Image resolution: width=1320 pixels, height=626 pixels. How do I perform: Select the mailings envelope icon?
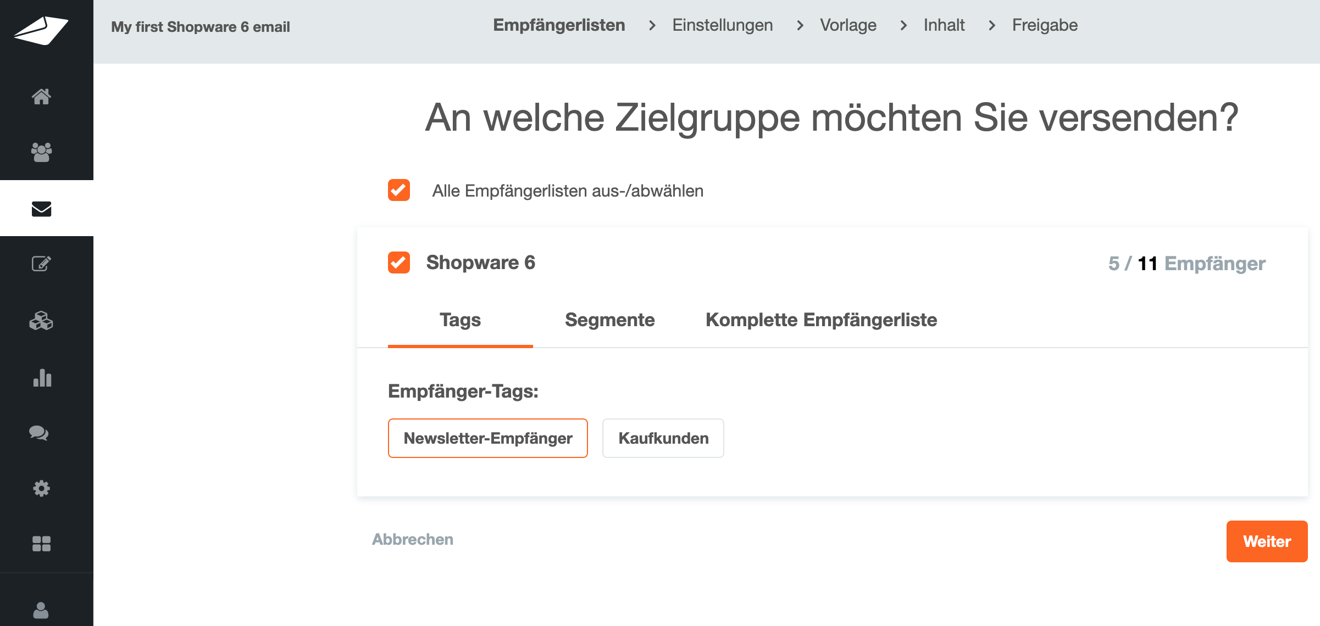pos(41,209)
